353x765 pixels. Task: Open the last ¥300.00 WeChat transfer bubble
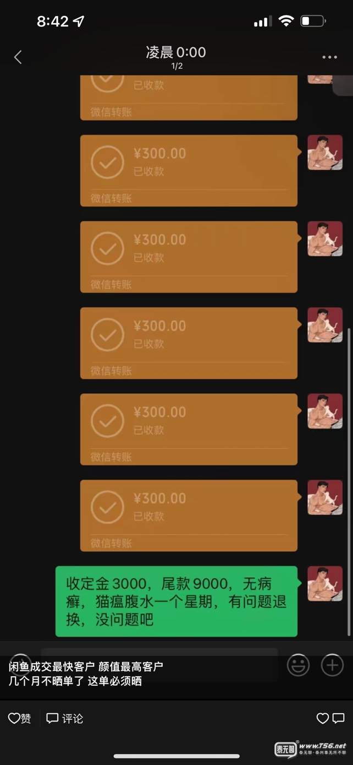pyautogui.click(x=189, y=516)
